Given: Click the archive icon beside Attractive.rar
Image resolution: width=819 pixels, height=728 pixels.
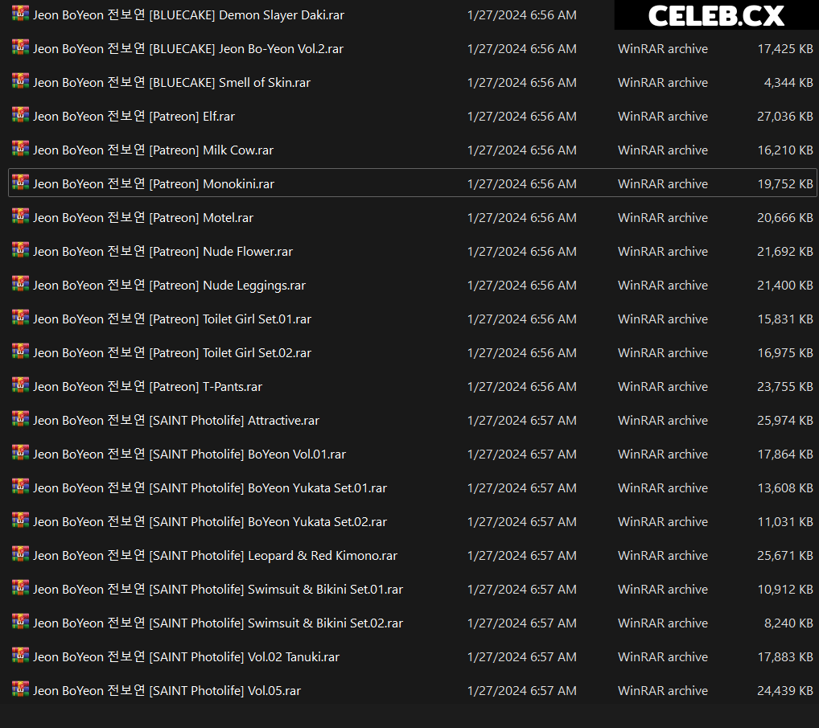Looking at the screenshot, I should 20,419.
